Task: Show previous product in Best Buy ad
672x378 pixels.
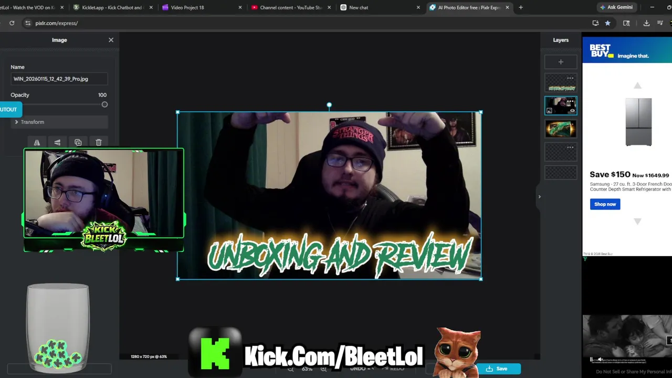Action: coord(637,86)
